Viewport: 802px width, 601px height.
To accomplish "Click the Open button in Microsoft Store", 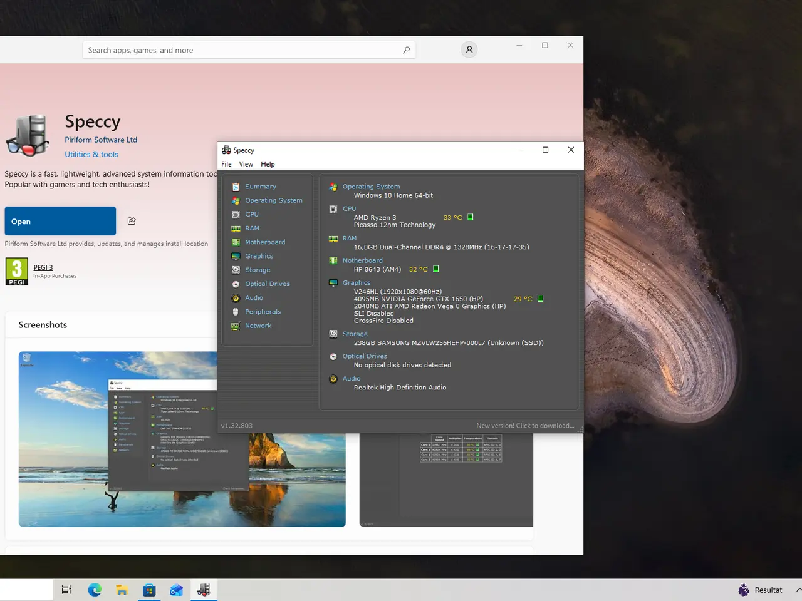I will click(60, 221).
